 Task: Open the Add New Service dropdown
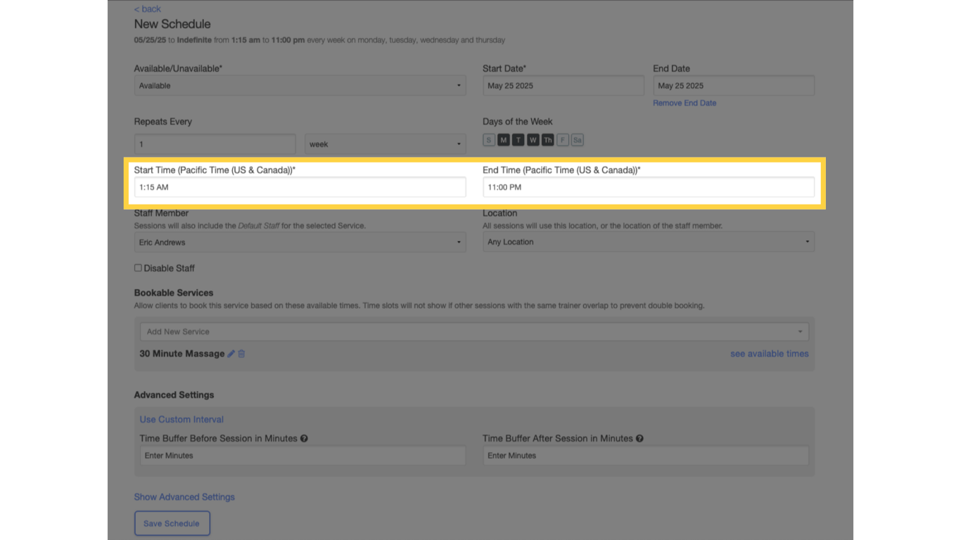click(474, 332)
